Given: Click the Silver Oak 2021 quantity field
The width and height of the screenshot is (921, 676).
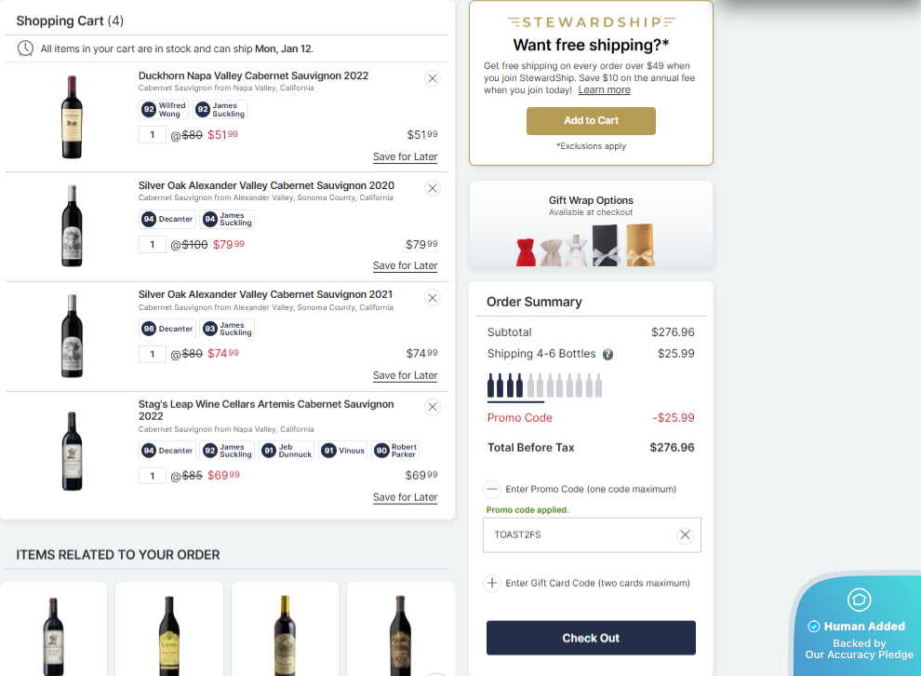Looking at the screenshot, I should click(153, 354).
